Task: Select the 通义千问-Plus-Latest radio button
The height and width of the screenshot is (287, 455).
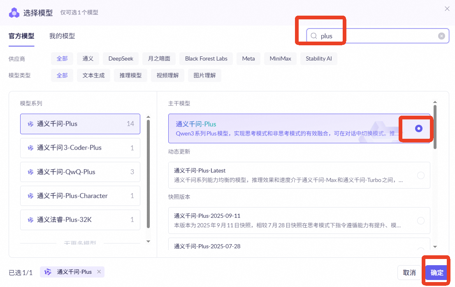Action: tap(420, 175)
